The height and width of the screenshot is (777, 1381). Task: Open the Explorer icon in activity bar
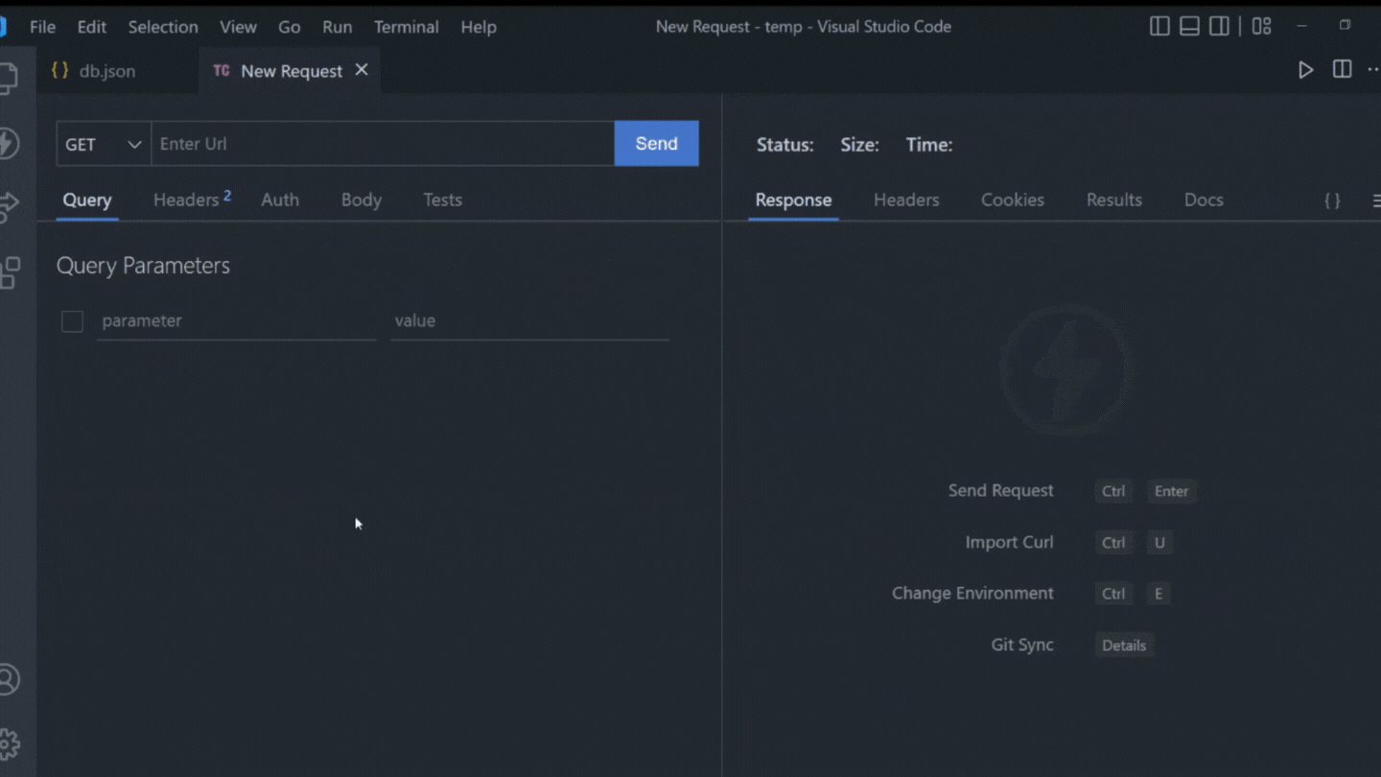8,77
